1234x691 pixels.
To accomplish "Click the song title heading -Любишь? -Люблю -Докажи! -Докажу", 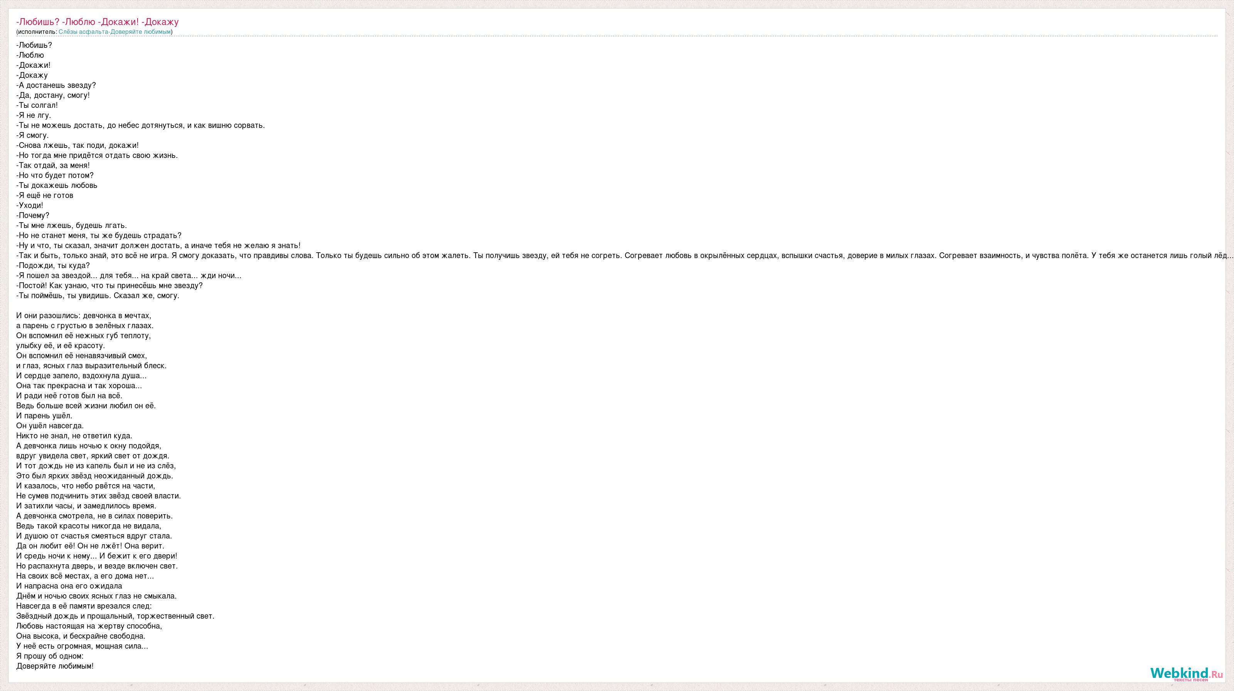I will tap(97, 22).
